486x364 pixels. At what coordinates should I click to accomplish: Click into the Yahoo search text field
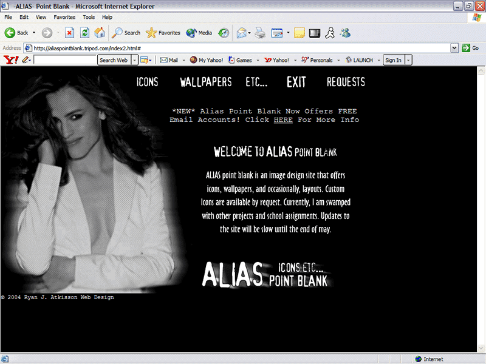point(65,60)
